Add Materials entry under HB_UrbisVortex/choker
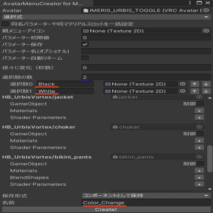 pos(199,141)
